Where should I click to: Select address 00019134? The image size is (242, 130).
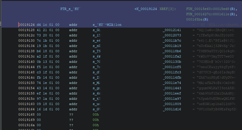[x=26, y=46]
